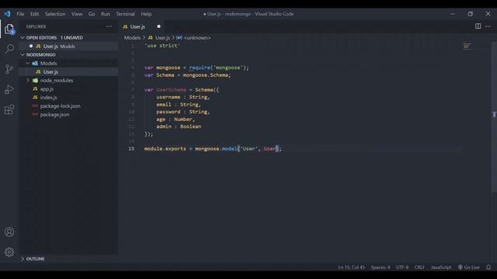Collapse the NODEMONGO project section
This screenshot has width=497, height=279.
(x=23, y=55)
